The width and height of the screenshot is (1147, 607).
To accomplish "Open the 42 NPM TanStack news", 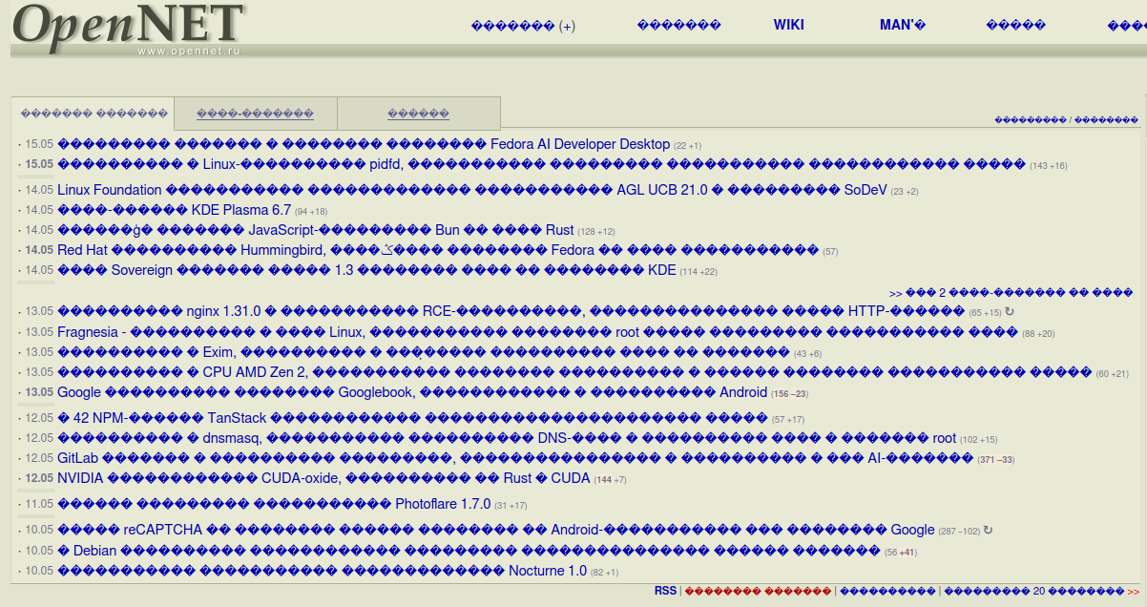I will pos(412,418).
